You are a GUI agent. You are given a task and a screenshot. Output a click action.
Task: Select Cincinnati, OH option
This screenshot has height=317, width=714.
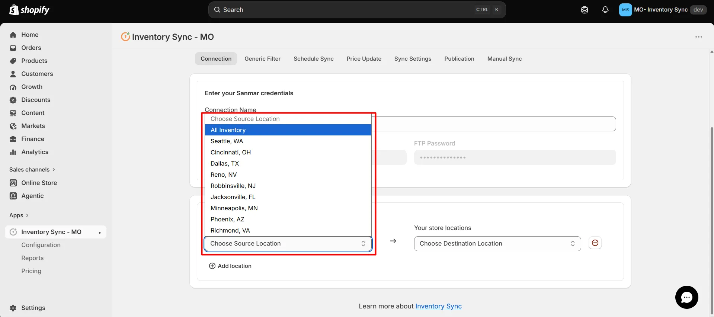pyautogui.click(x=288, y=152)
